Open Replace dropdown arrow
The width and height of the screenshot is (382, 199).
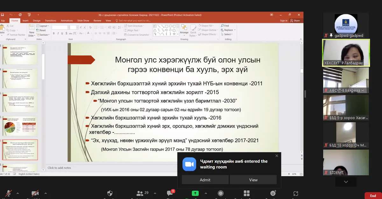(235, 30)
